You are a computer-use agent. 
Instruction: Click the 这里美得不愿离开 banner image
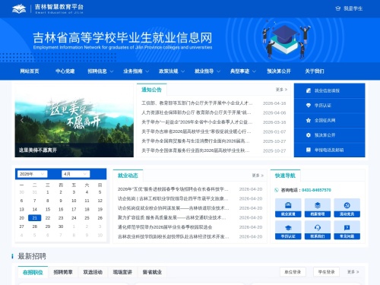coord(74,120)
